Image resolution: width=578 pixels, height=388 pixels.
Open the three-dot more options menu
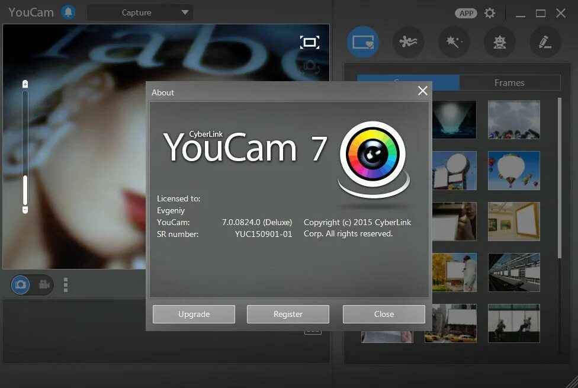pos(66,285)
